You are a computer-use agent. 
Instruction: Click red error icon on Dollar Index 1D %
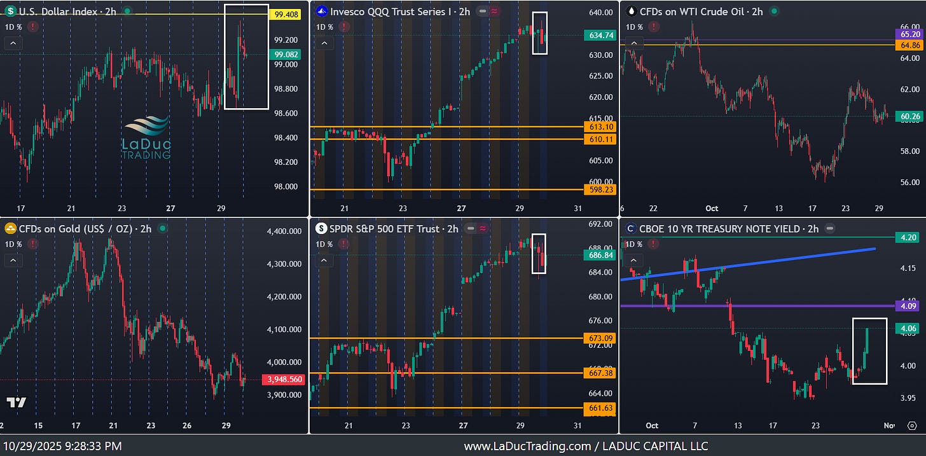point(32,27)
